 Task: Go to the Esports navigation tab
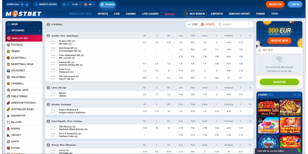click(217, 14)
